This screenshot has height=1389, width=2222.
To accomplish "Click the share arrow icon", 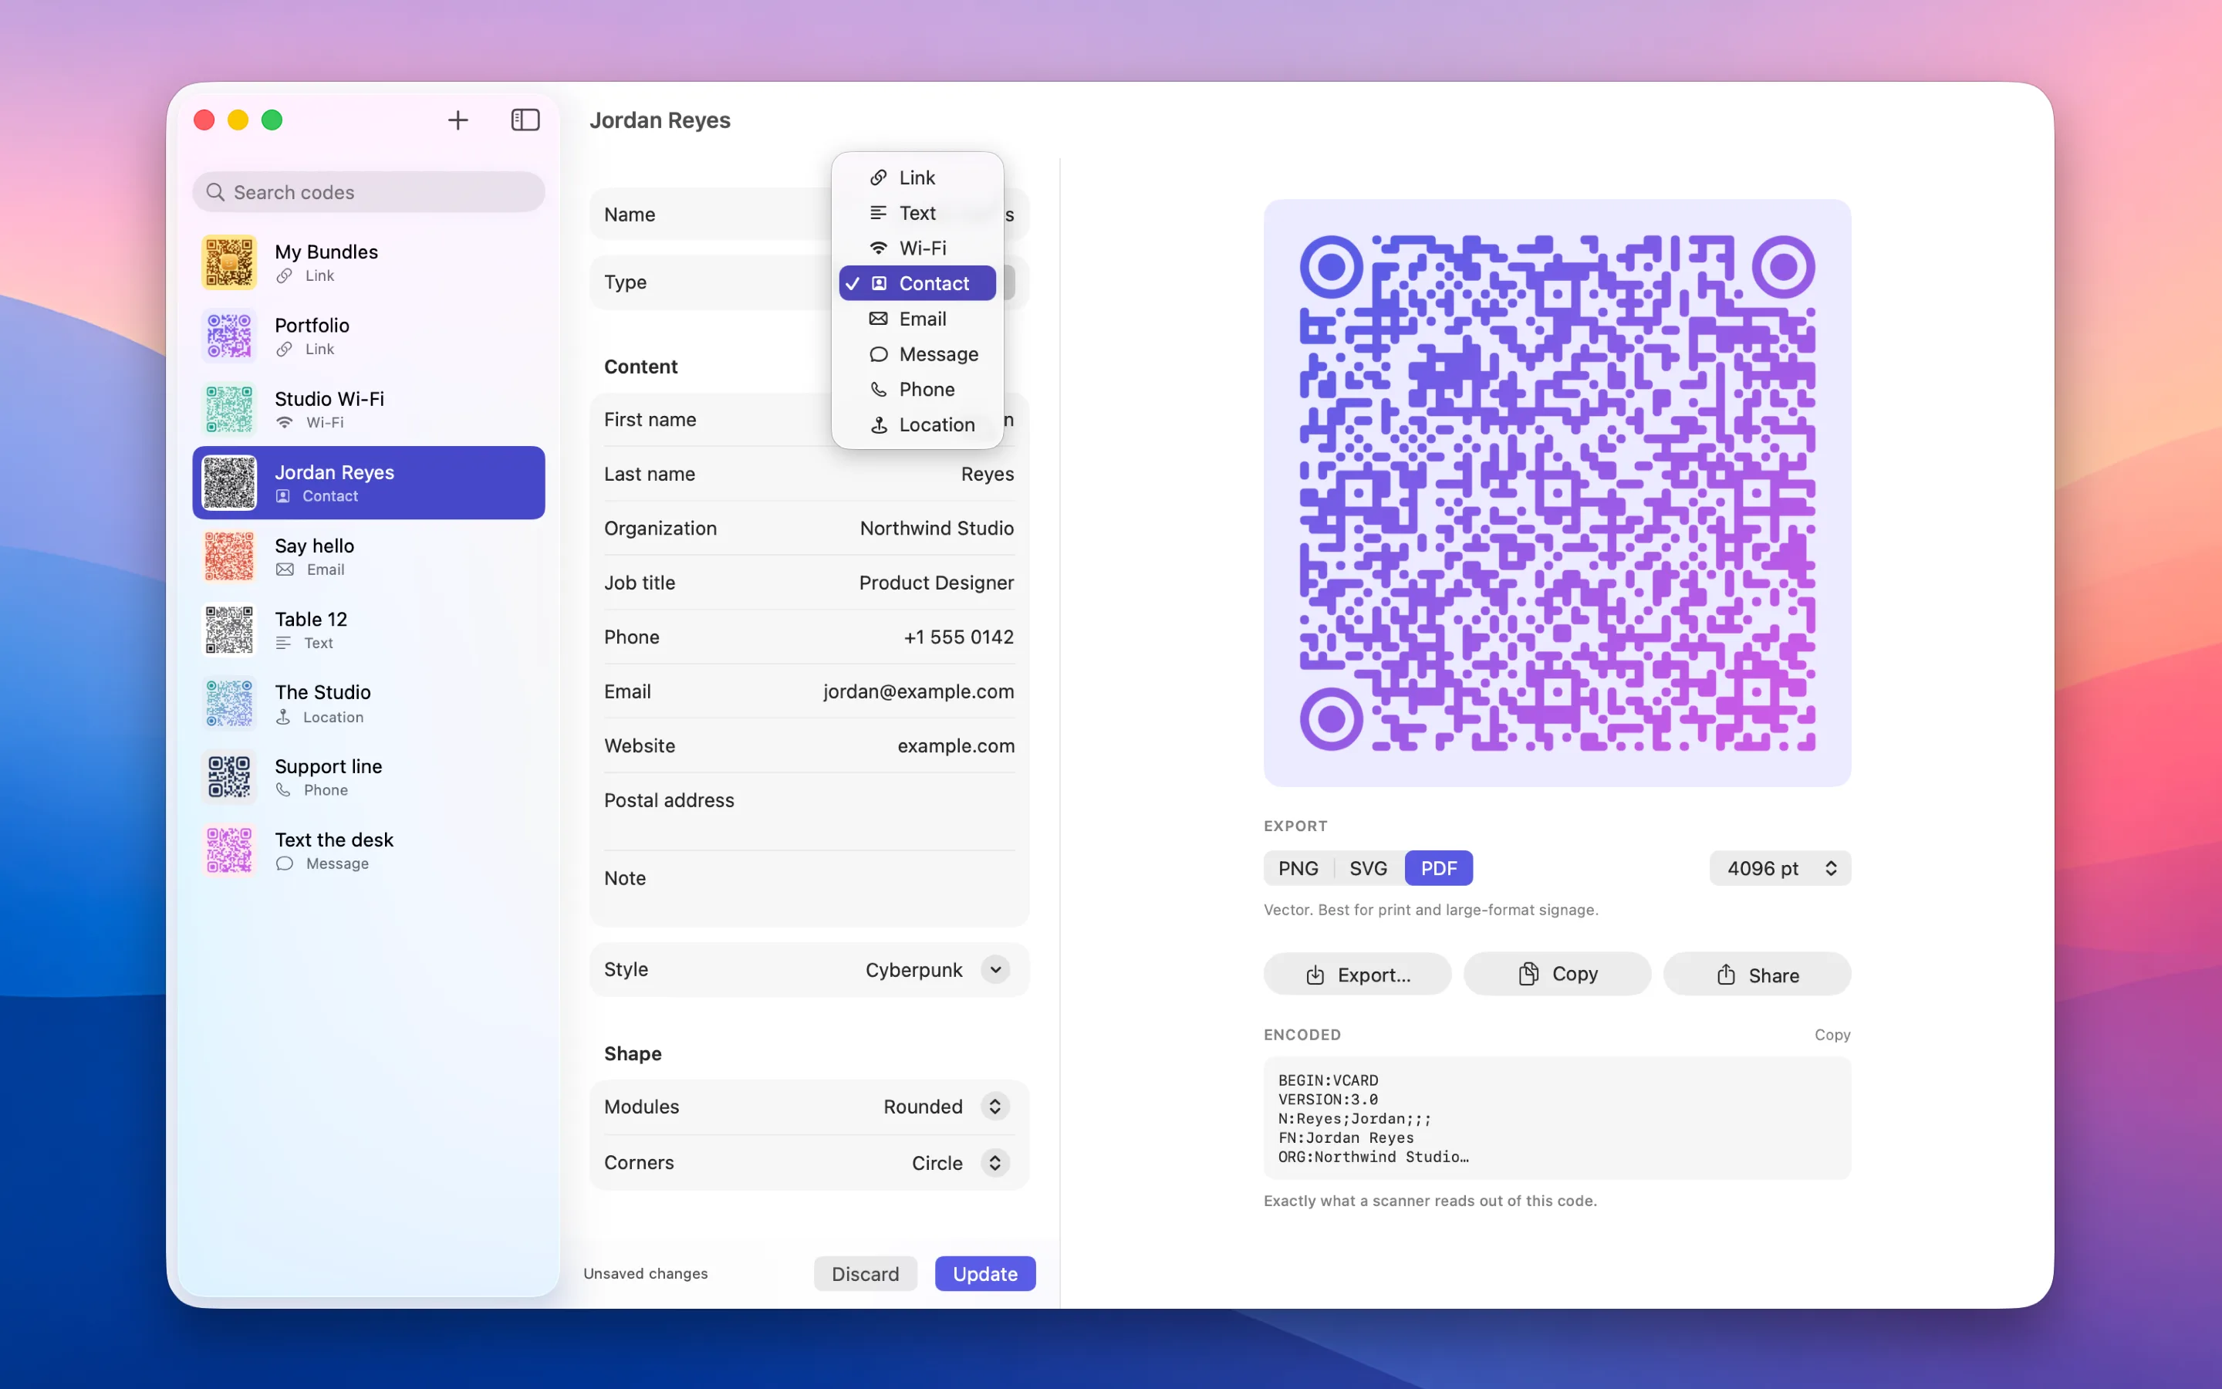I will click(1726, 974).
